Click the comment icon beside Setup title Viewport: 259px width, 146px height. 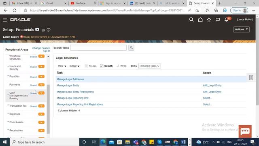43,30
